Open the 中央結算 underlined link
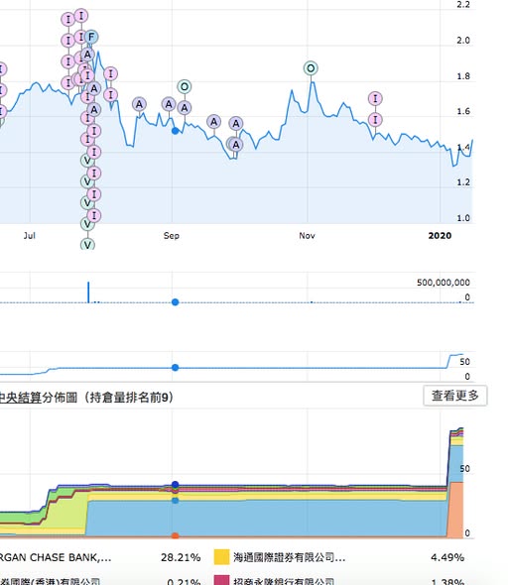 [x=20, y=398]
